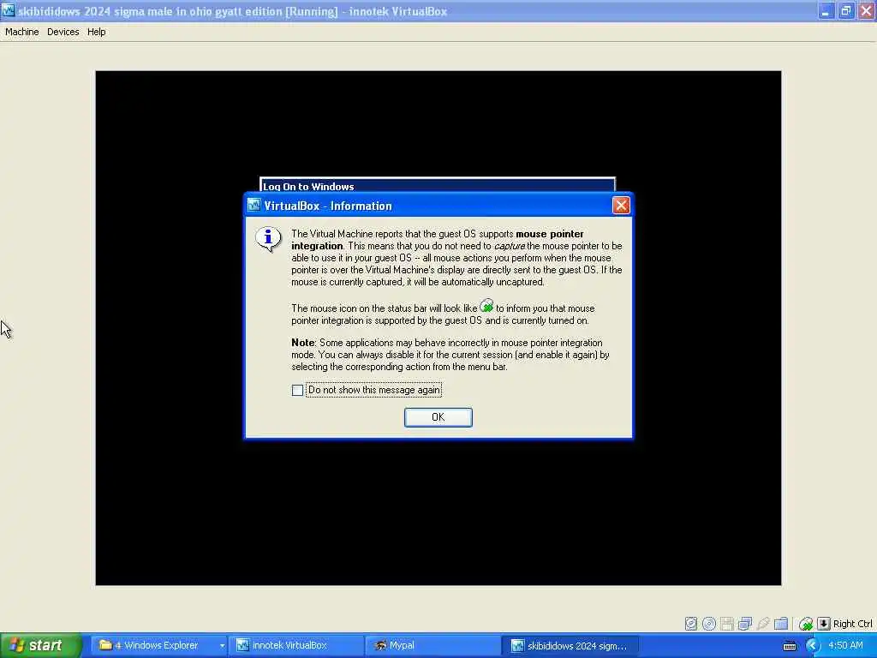Click OK in VirtualBox Information dialog
The height and width of the screenshot is (658, 877).
[438, 417]
